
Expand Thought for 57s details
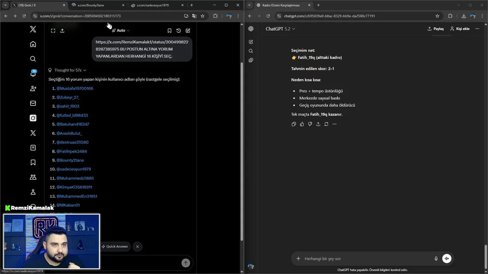pyautogui.click(x=67, y=70)
